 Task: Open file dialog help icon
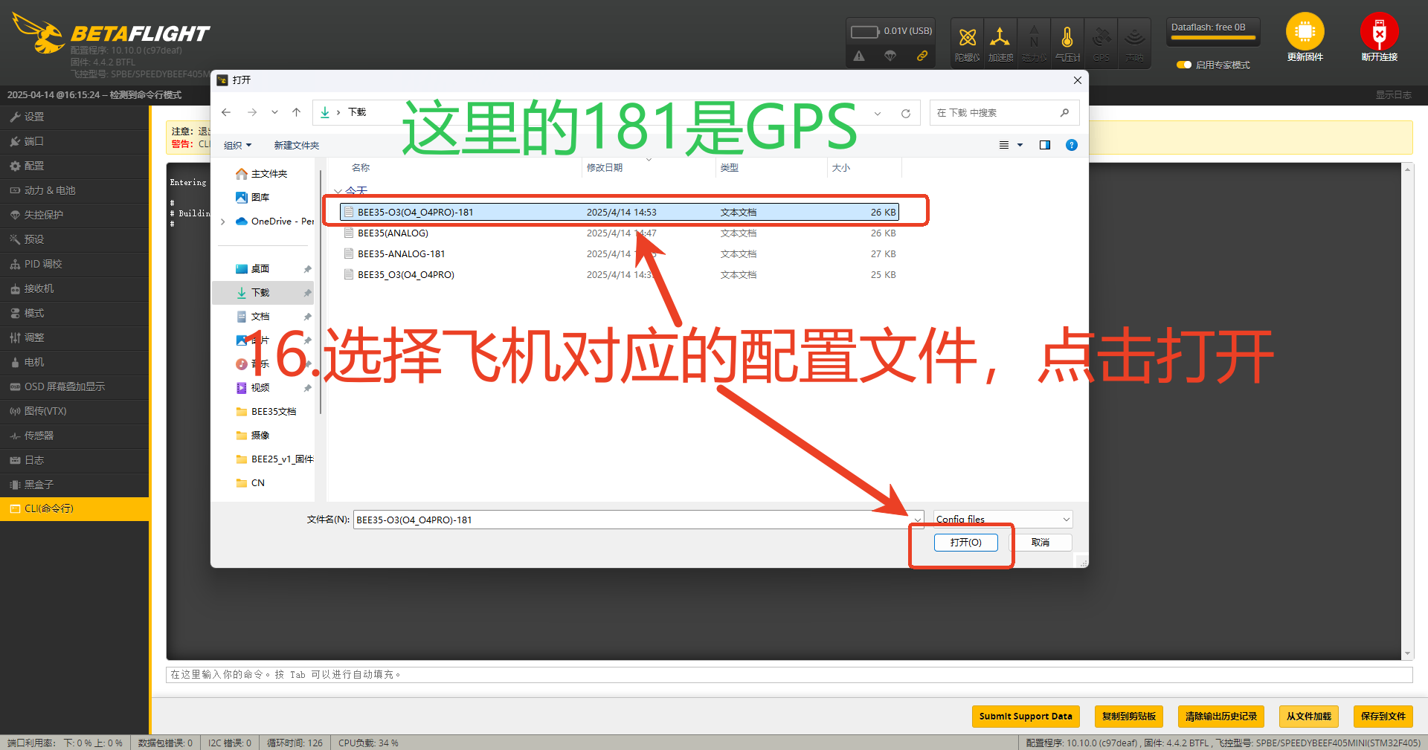1072,145
